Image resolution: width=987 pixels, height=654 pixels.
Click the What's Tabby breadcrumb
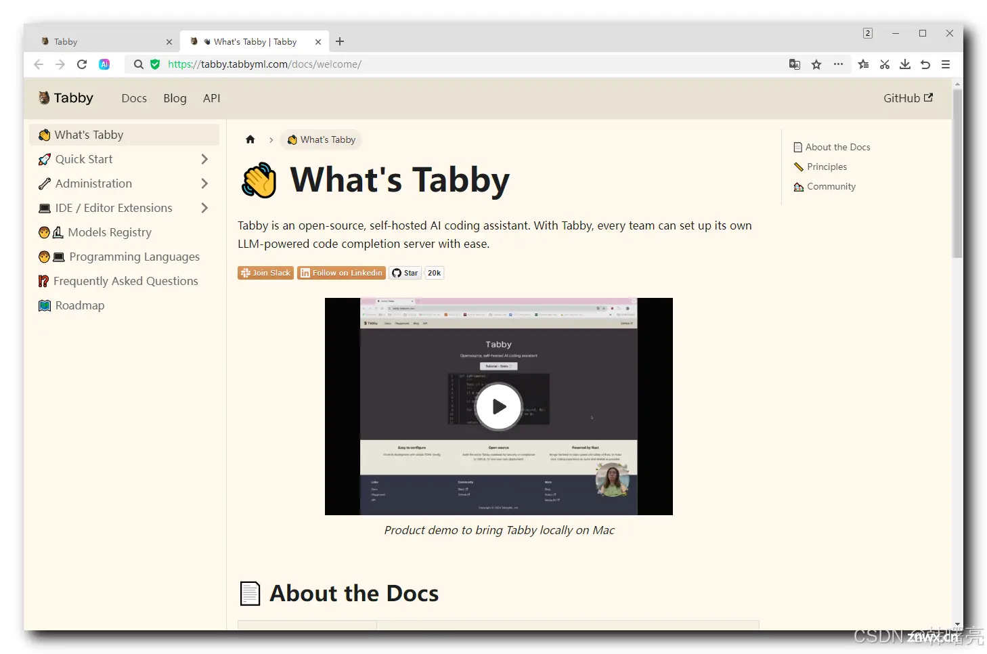[x=322, y=139]
